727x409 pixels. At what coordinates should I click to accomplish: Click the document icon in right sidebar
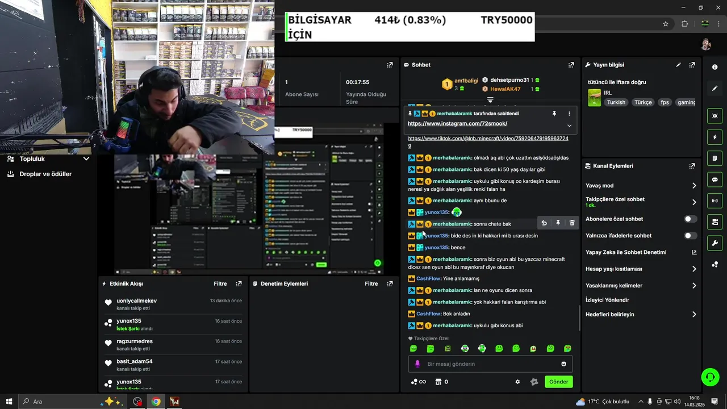click(x=715, y=158)
